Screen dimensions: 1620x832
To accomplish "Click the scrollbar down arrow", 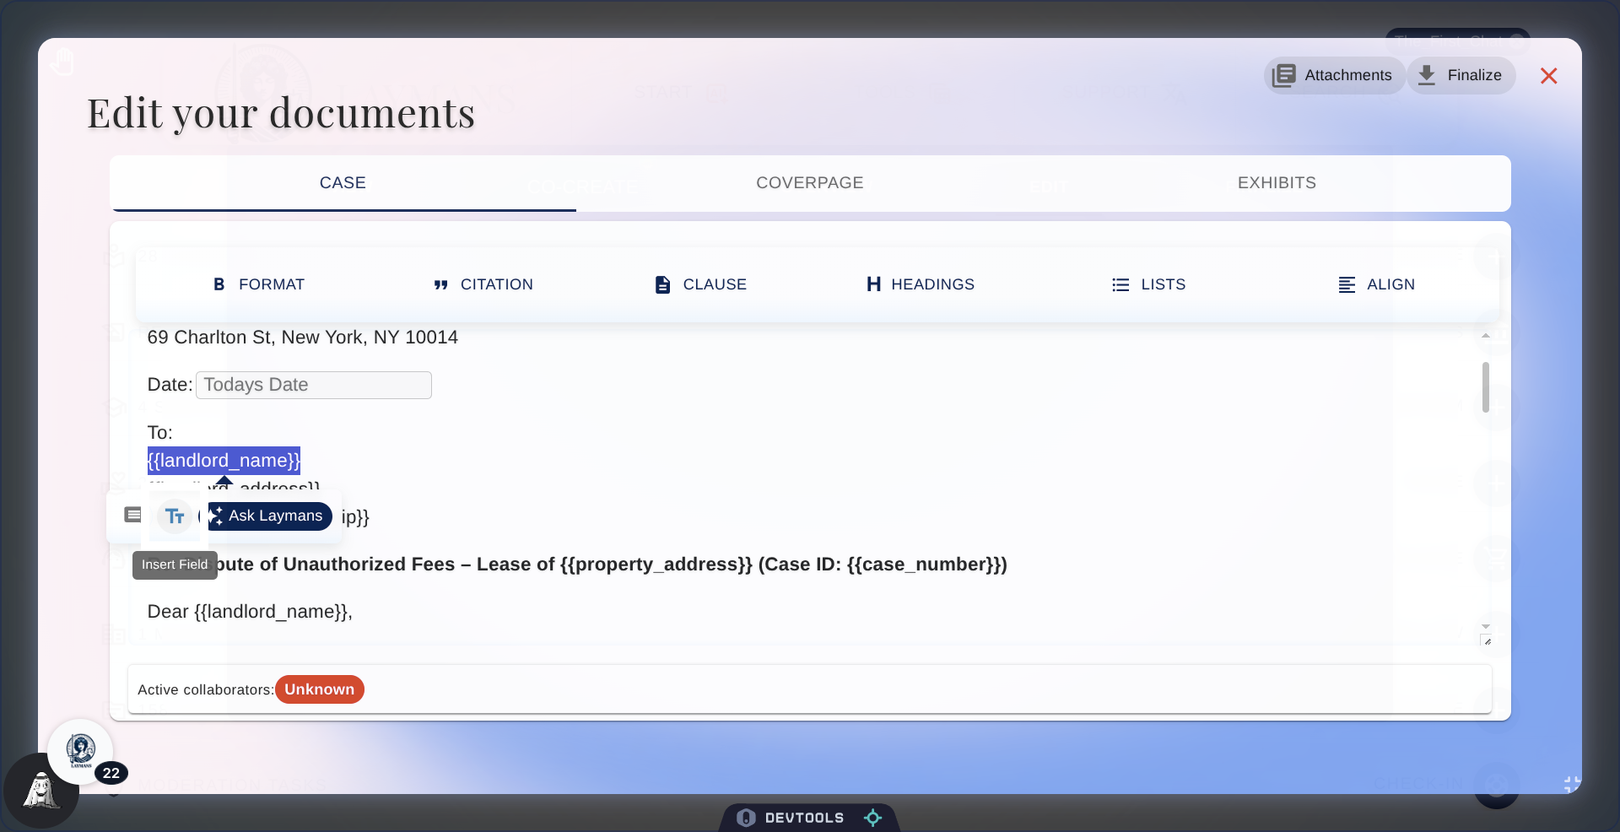I will pos(1486,626).
